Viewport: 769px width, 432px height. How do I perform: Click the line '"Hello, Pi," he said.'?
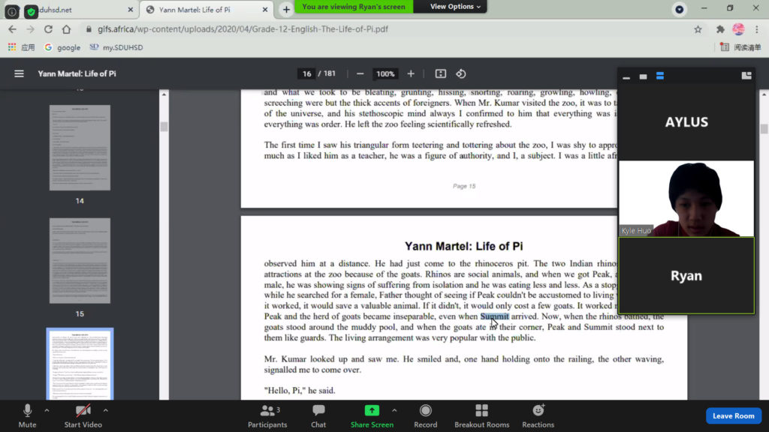[x=300, y=391]
